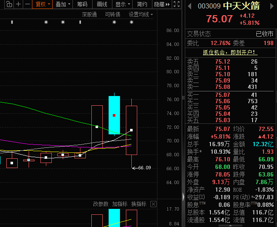Click the 涨停 price 78.05

point(223,174)
